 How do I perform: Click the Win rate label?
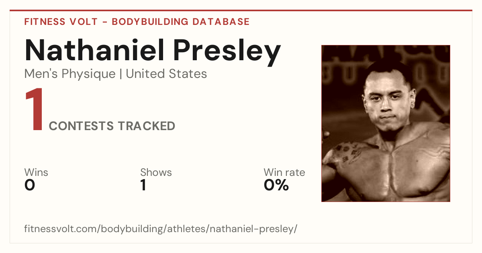pos(284,172)
